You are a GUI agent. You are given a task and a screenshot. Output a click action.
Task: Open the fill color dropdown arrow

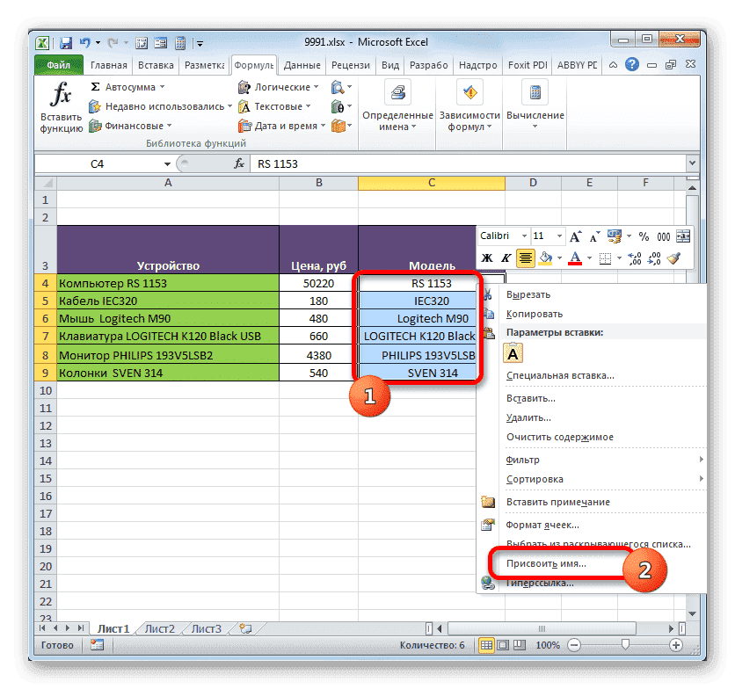560,257
